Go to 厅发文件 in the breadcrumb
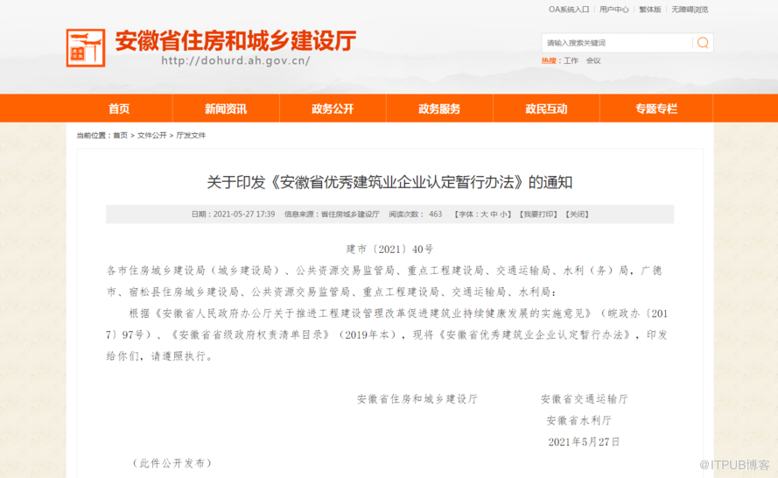The height and width of the screenshot is (478, 778). pos(191,135)
